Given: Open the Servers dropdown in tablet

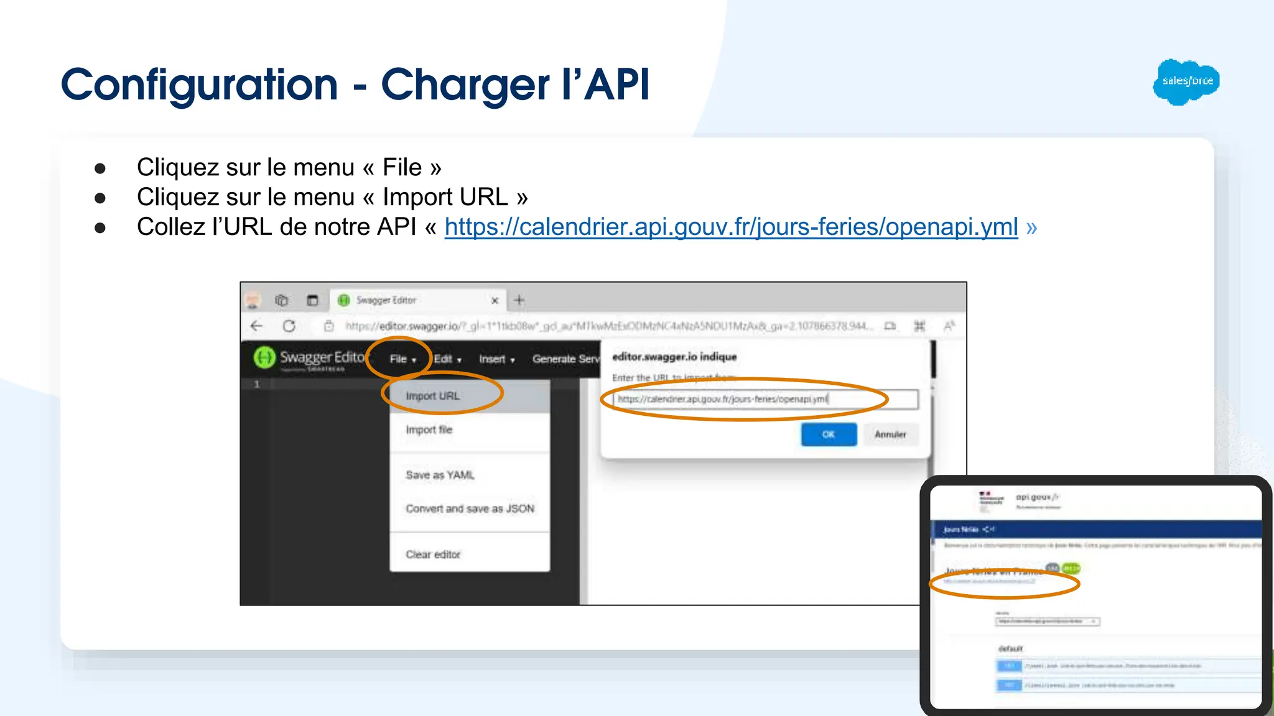Looking at the screenshot, I should pyautogui.click(x=1048, y=622).
